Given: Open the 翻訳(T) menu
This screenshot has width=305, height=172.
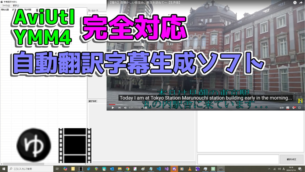Looking at the screenshot, I should 16,5.
